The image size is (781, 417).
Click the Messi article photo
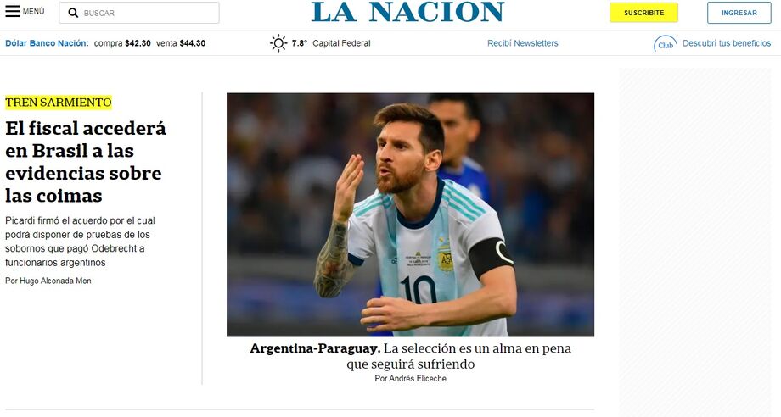click(410, 214)
